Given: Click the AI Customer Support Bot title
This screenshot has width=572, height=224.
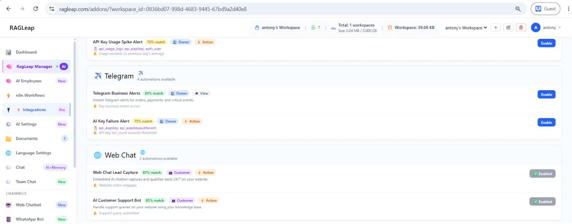Looking at the screenshot, I should (117, 200).
